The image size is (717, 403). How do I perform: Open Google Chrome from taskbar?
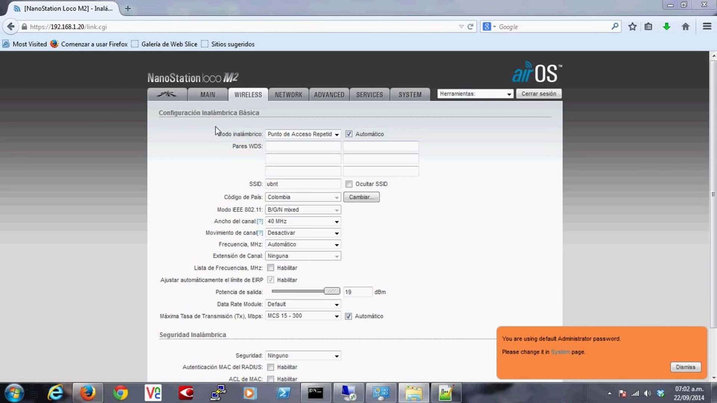point(120,393)
